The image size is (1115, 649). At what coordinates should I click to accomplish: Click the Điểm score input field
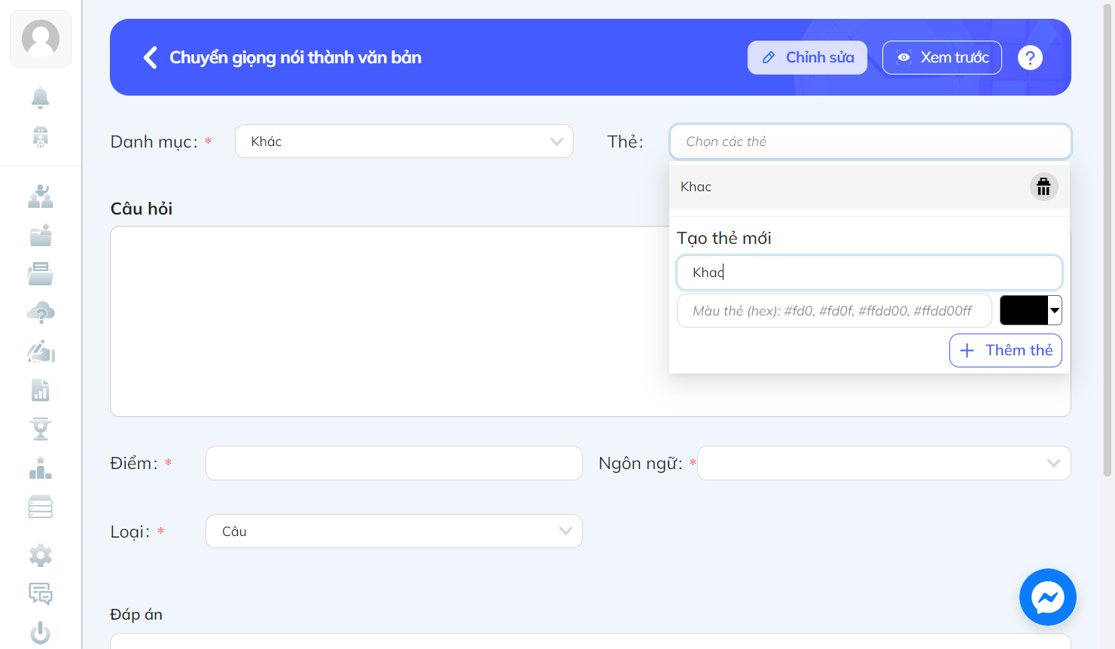coord(394,463)
